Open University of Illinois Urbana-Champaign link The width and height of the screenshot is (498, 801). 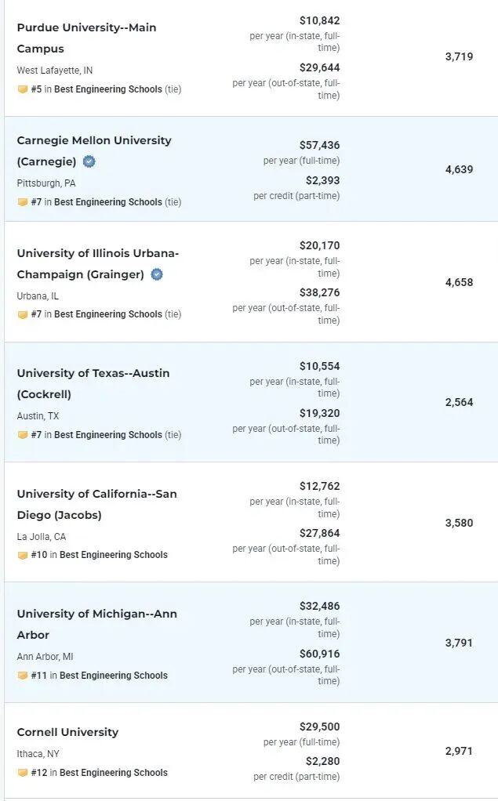click(98, 264)
